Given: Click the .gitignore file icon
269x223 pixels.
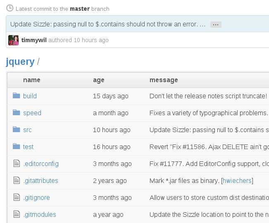Looking at the screenshot, I should [17, 197].
